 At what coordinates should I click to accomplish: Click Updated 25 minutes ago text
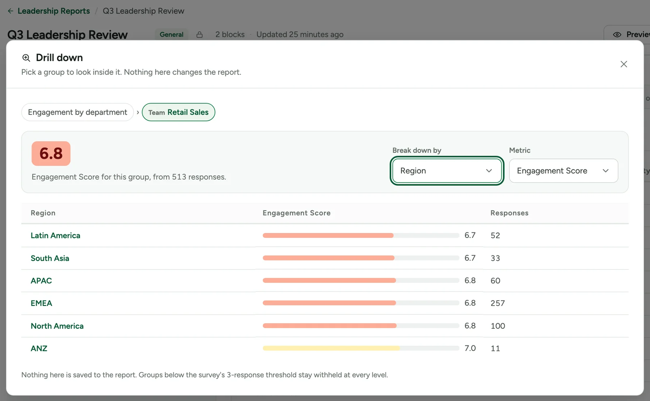(300, 35)
